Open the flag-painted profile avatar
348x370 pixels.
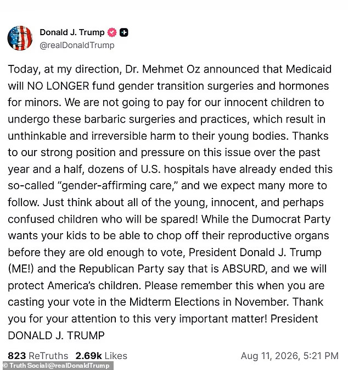pos(20,38)
